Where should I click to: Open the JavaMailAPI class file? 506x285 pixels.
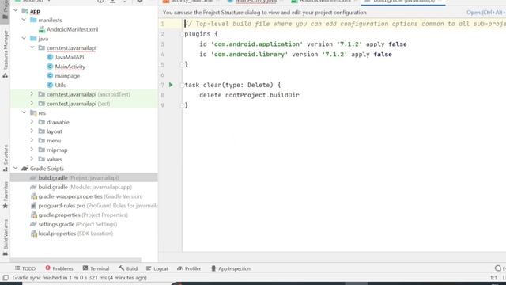[x=70, y=57]
